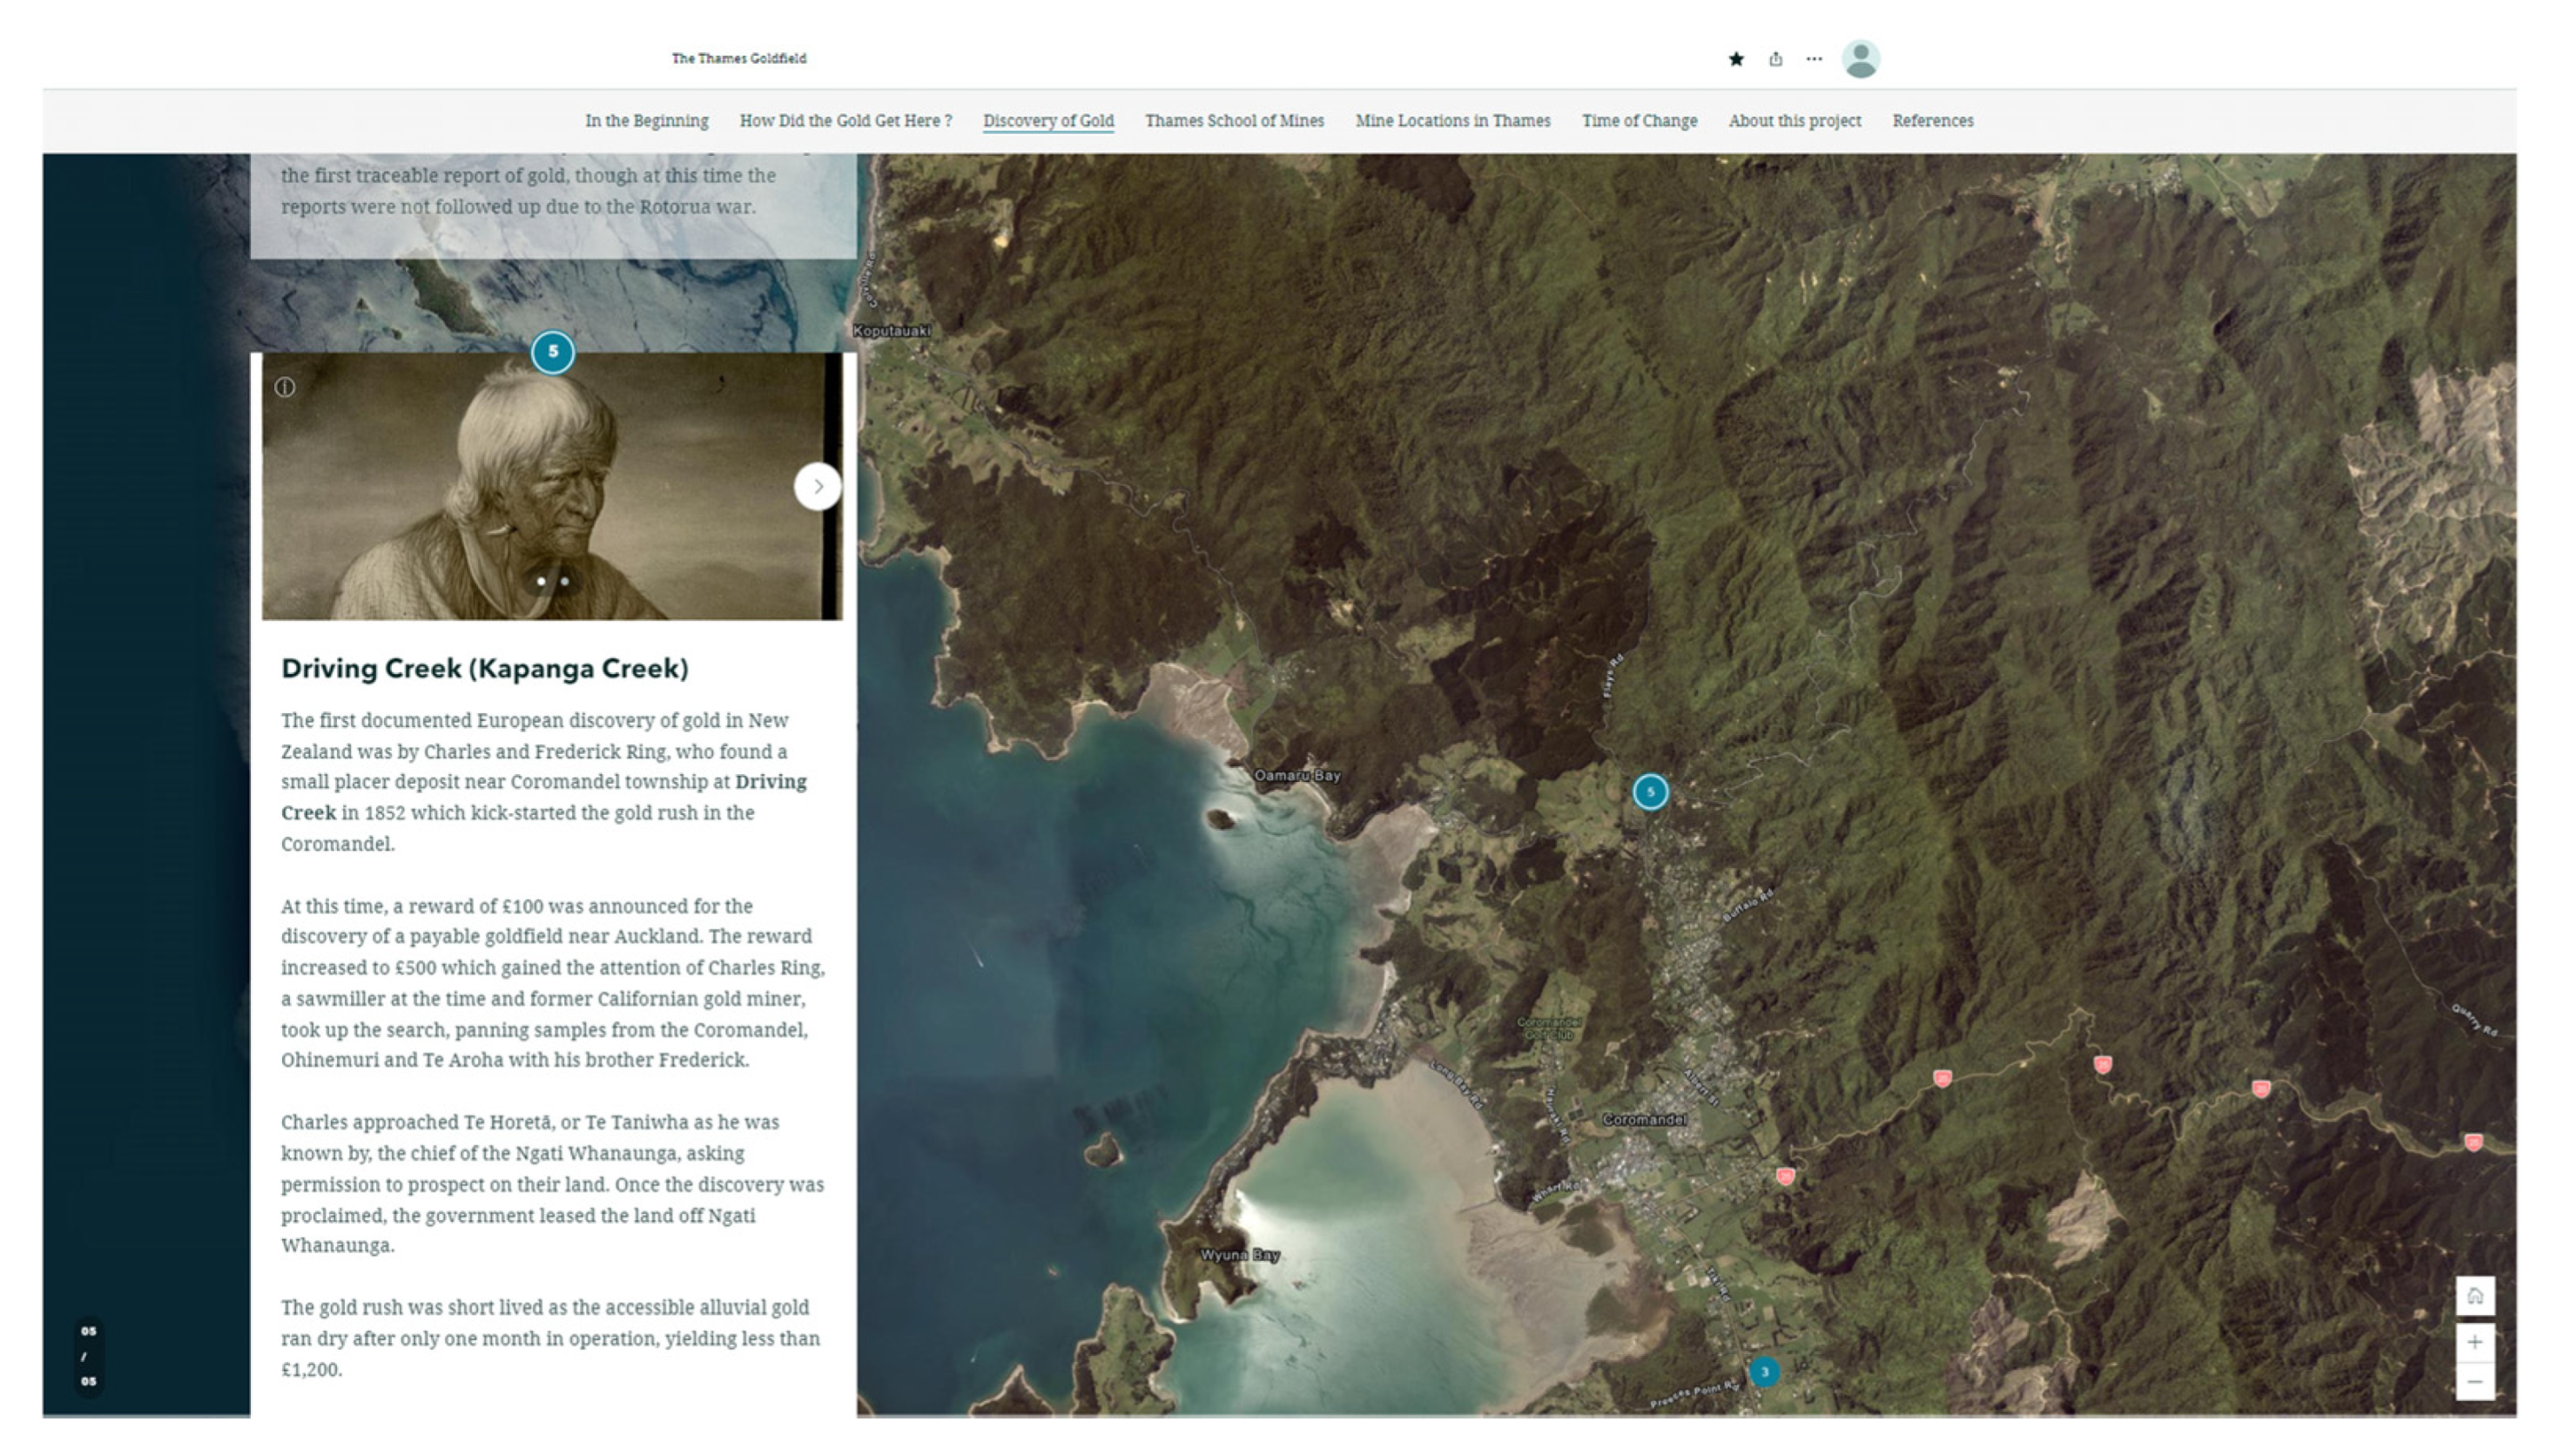Open the About this project link
The width and height of the screenshot is (2552, 1456).
tap(1794, 121)
